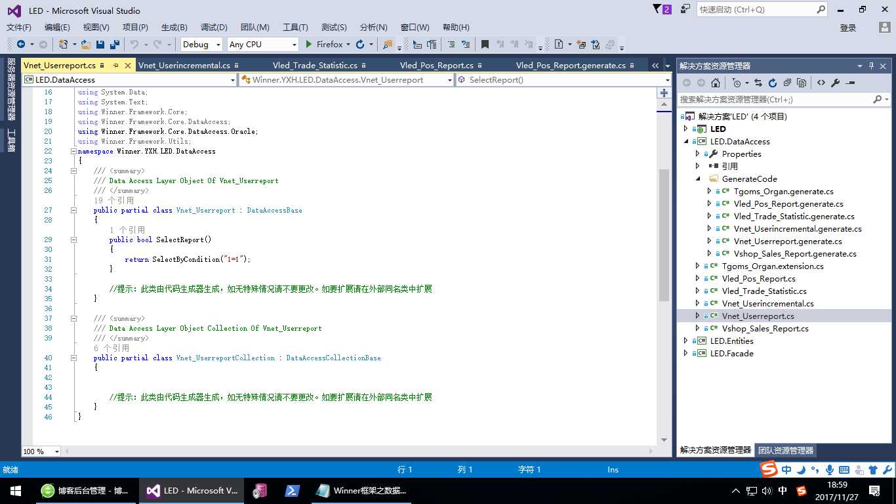Viewport: 896px width, 504px height.
Task: Click the editor vertical scrollbar thumb
Action: tap(664, 235)
